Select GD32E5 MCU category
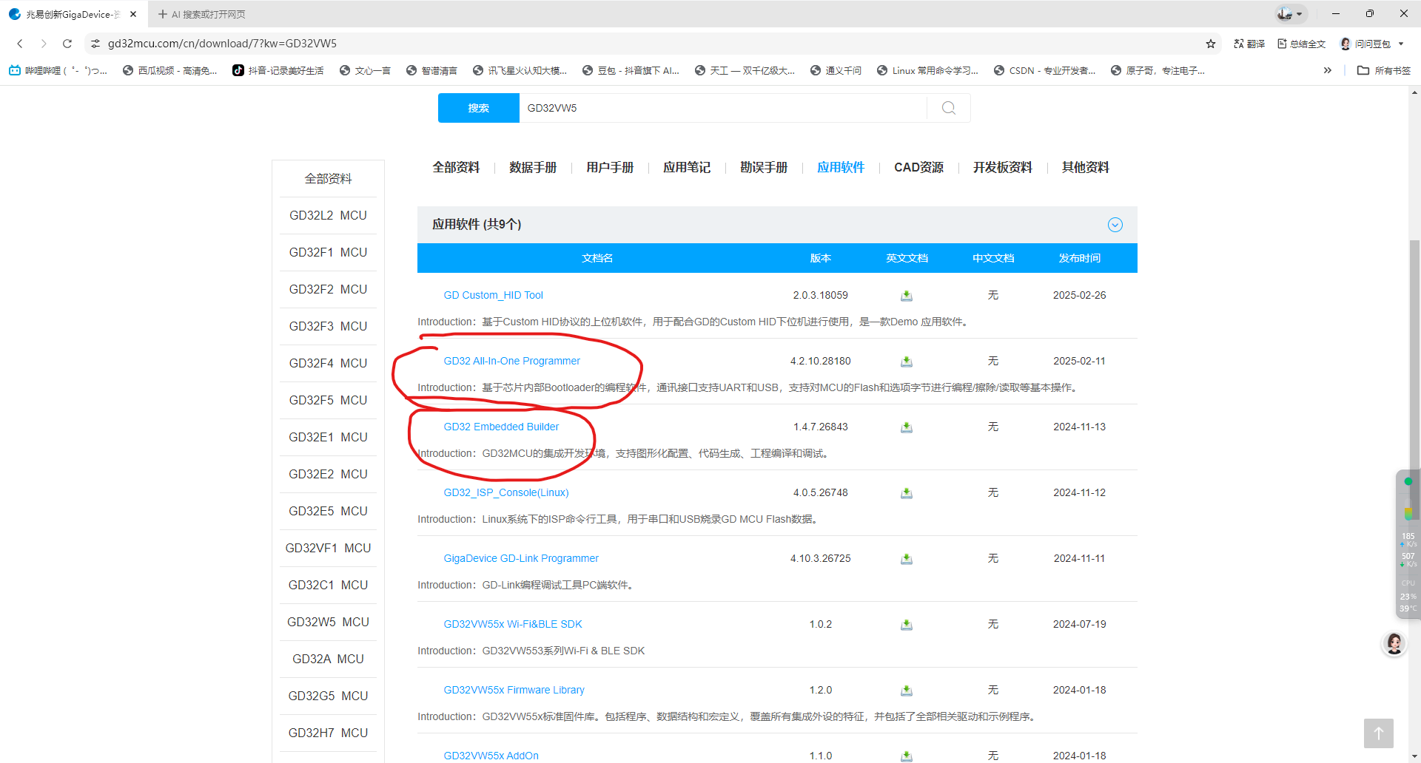 pos(329,511)
